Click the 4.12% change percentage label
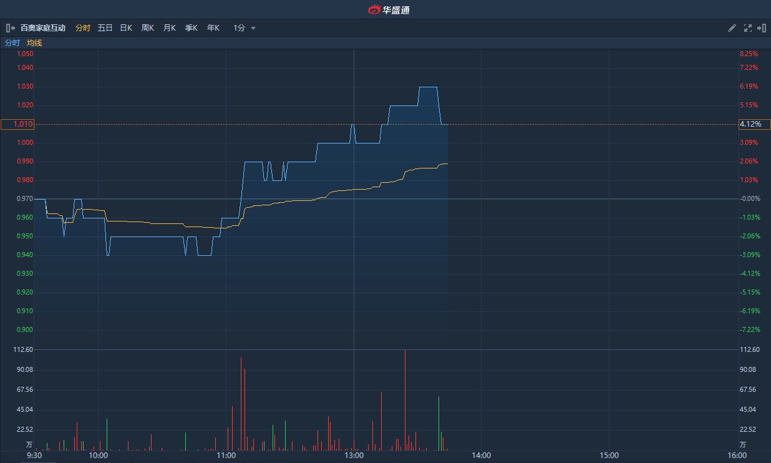 (754, 124)
